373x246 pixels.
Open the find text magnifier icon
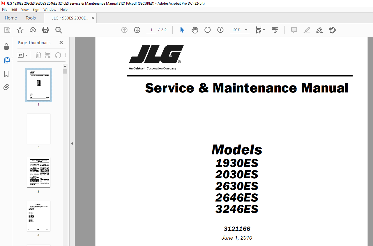click(59, 30)
